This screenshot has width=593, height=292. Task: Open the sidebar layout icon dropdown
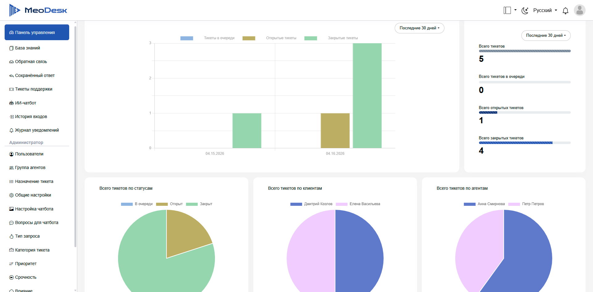(x=510, y=10)
